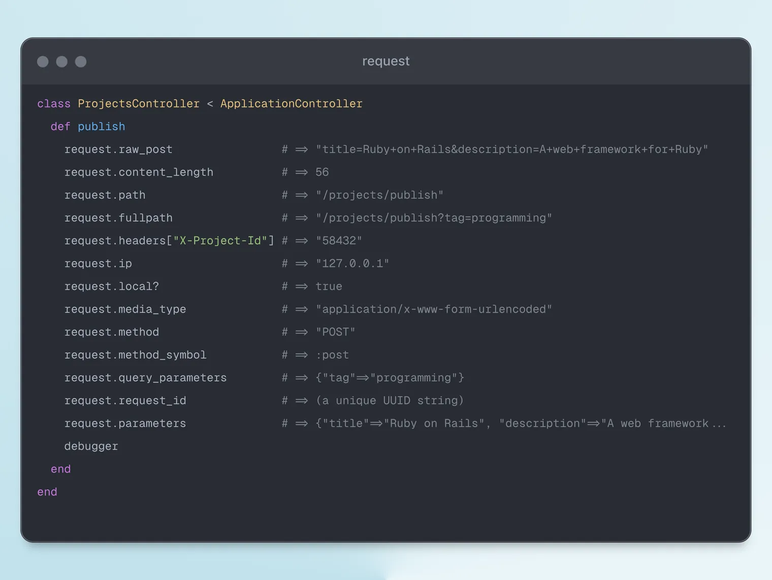Click the request.media_type line
This screenshot has width=772, height=580.
125,309
